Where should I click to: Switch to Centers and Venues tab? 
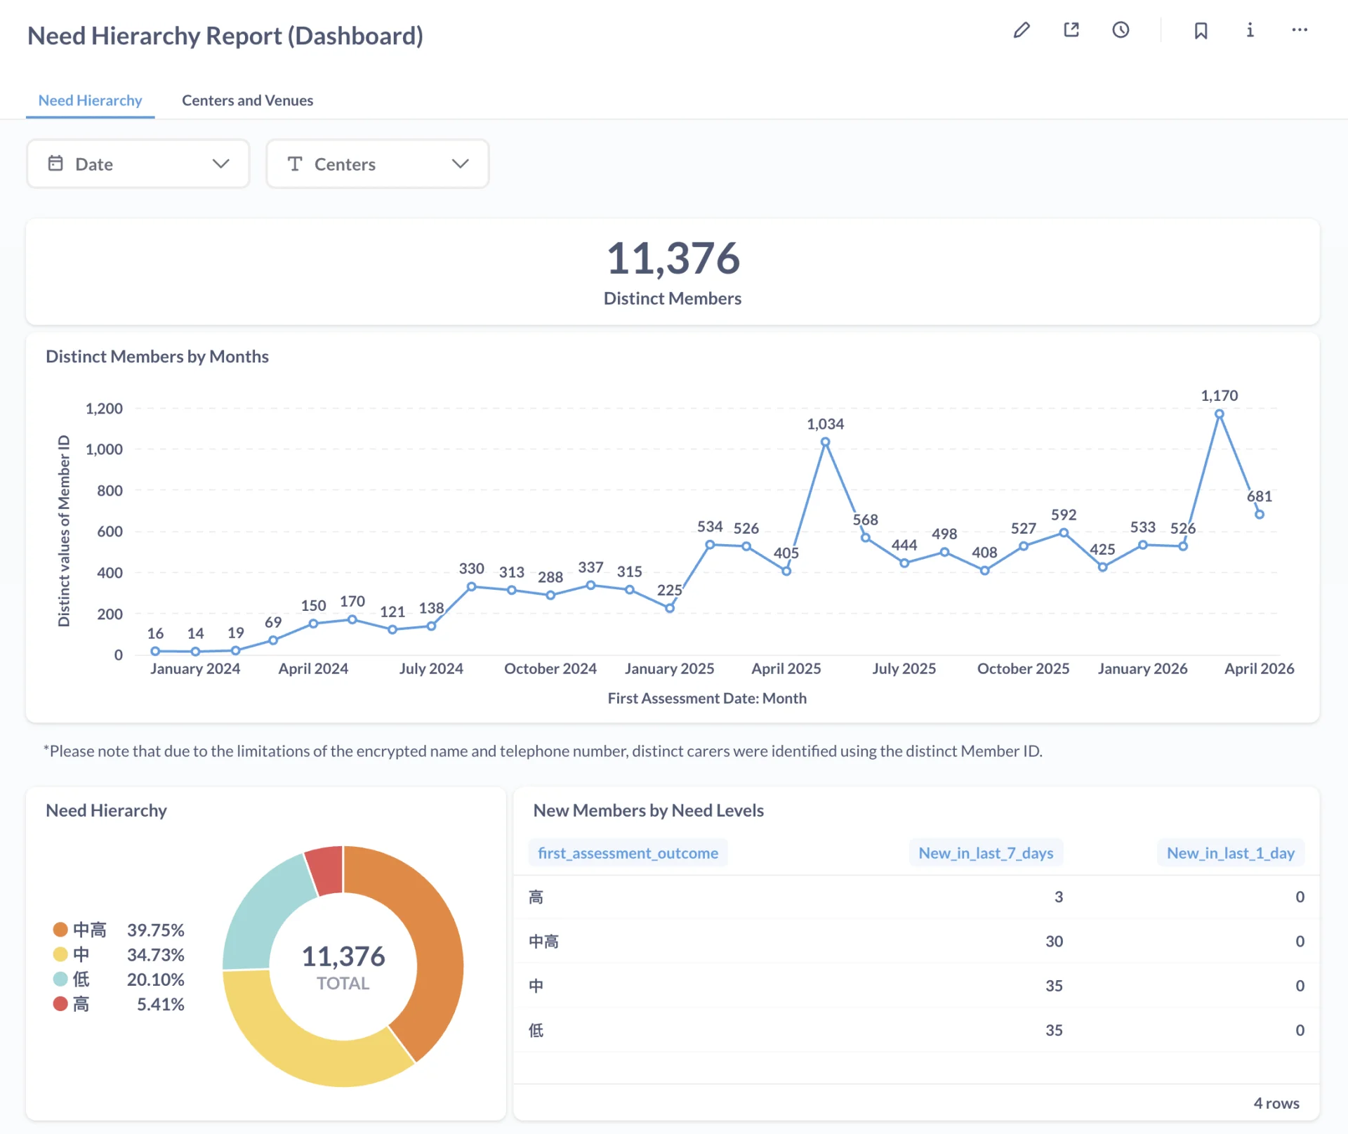click(248, 100)
